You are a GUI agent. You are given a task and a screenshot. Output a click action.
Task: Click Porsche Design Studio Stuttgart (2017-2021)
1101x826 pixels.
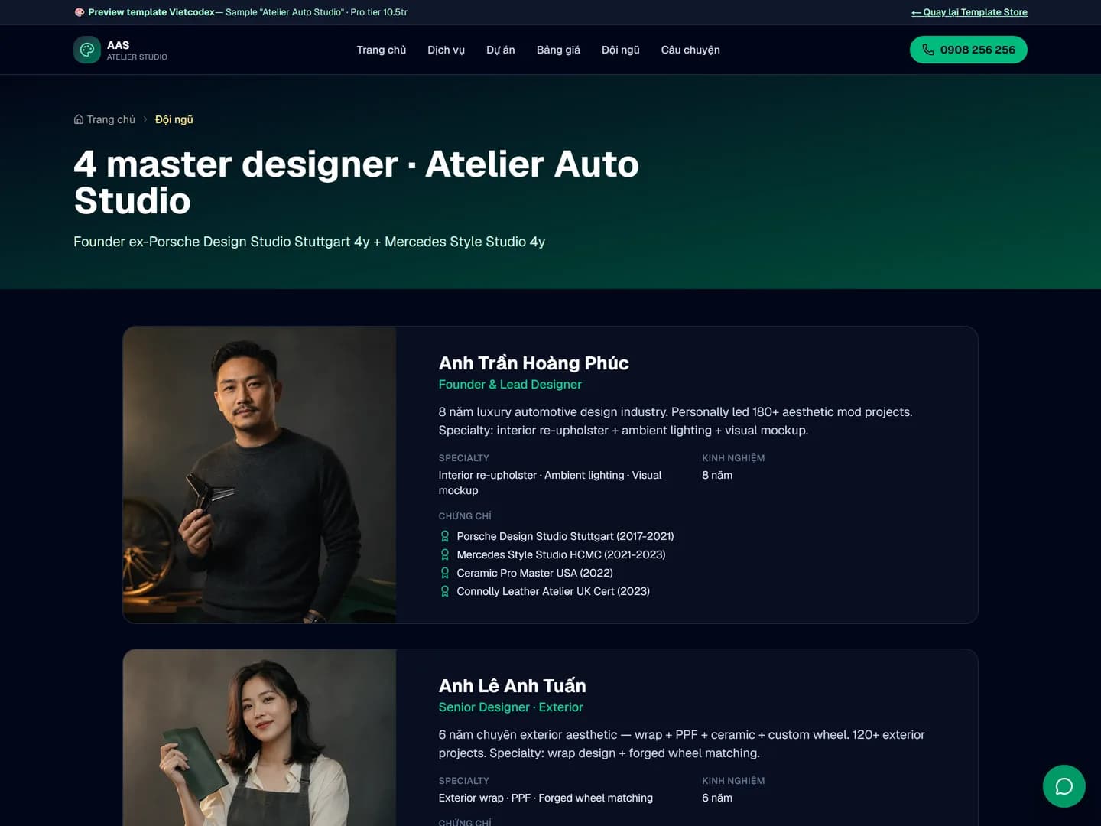(565, 536)
